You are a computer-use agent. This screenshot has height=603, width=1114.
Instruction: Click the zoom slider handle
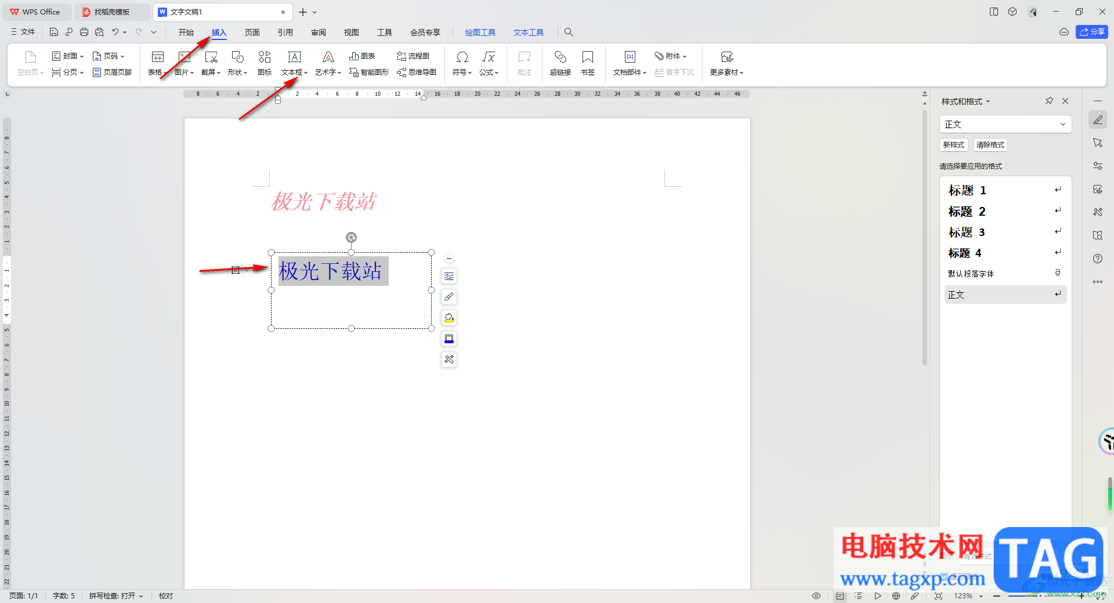tap(1040, 596)
